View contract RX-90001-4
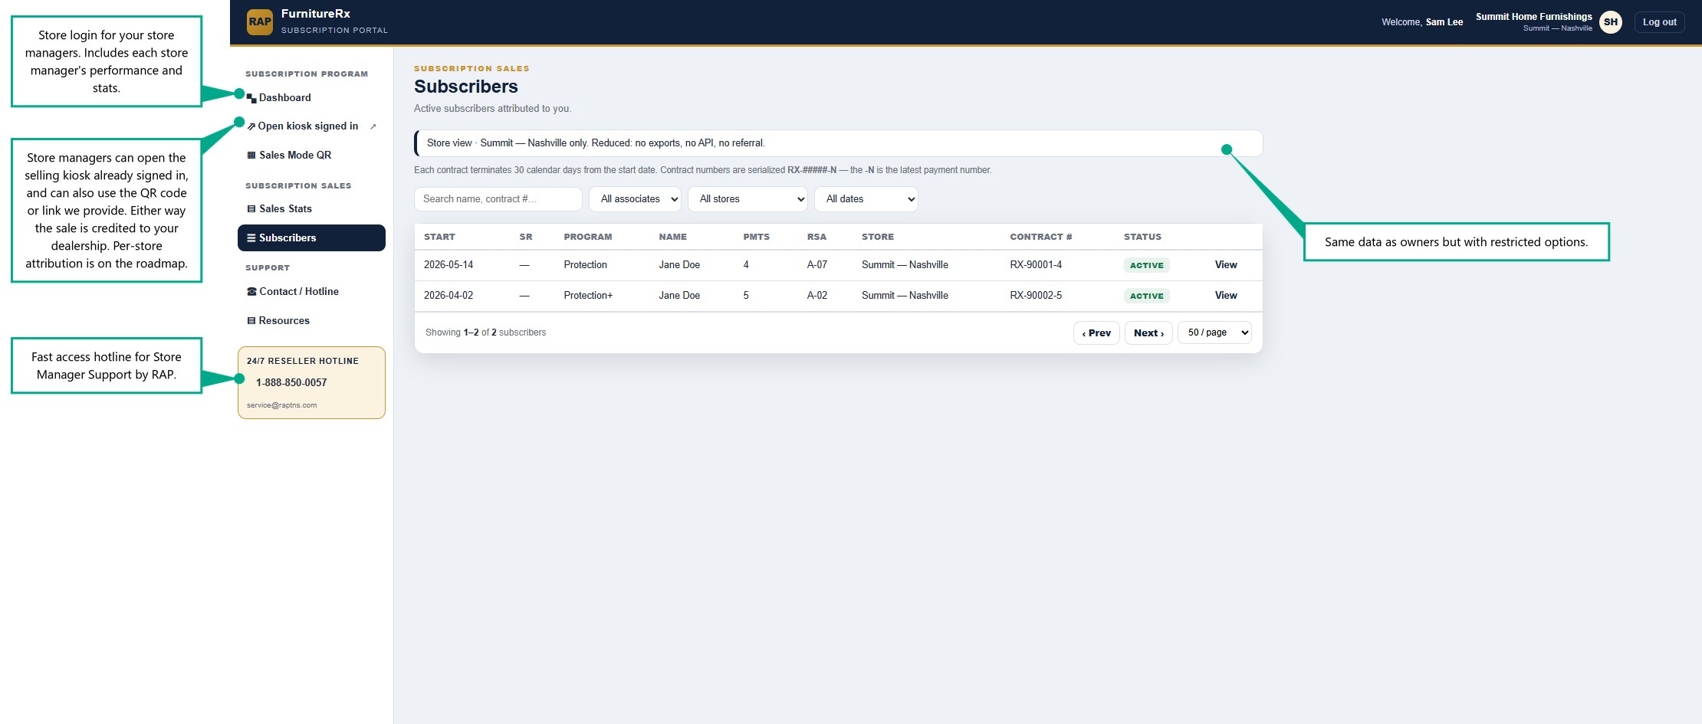 pos(1226,265)
